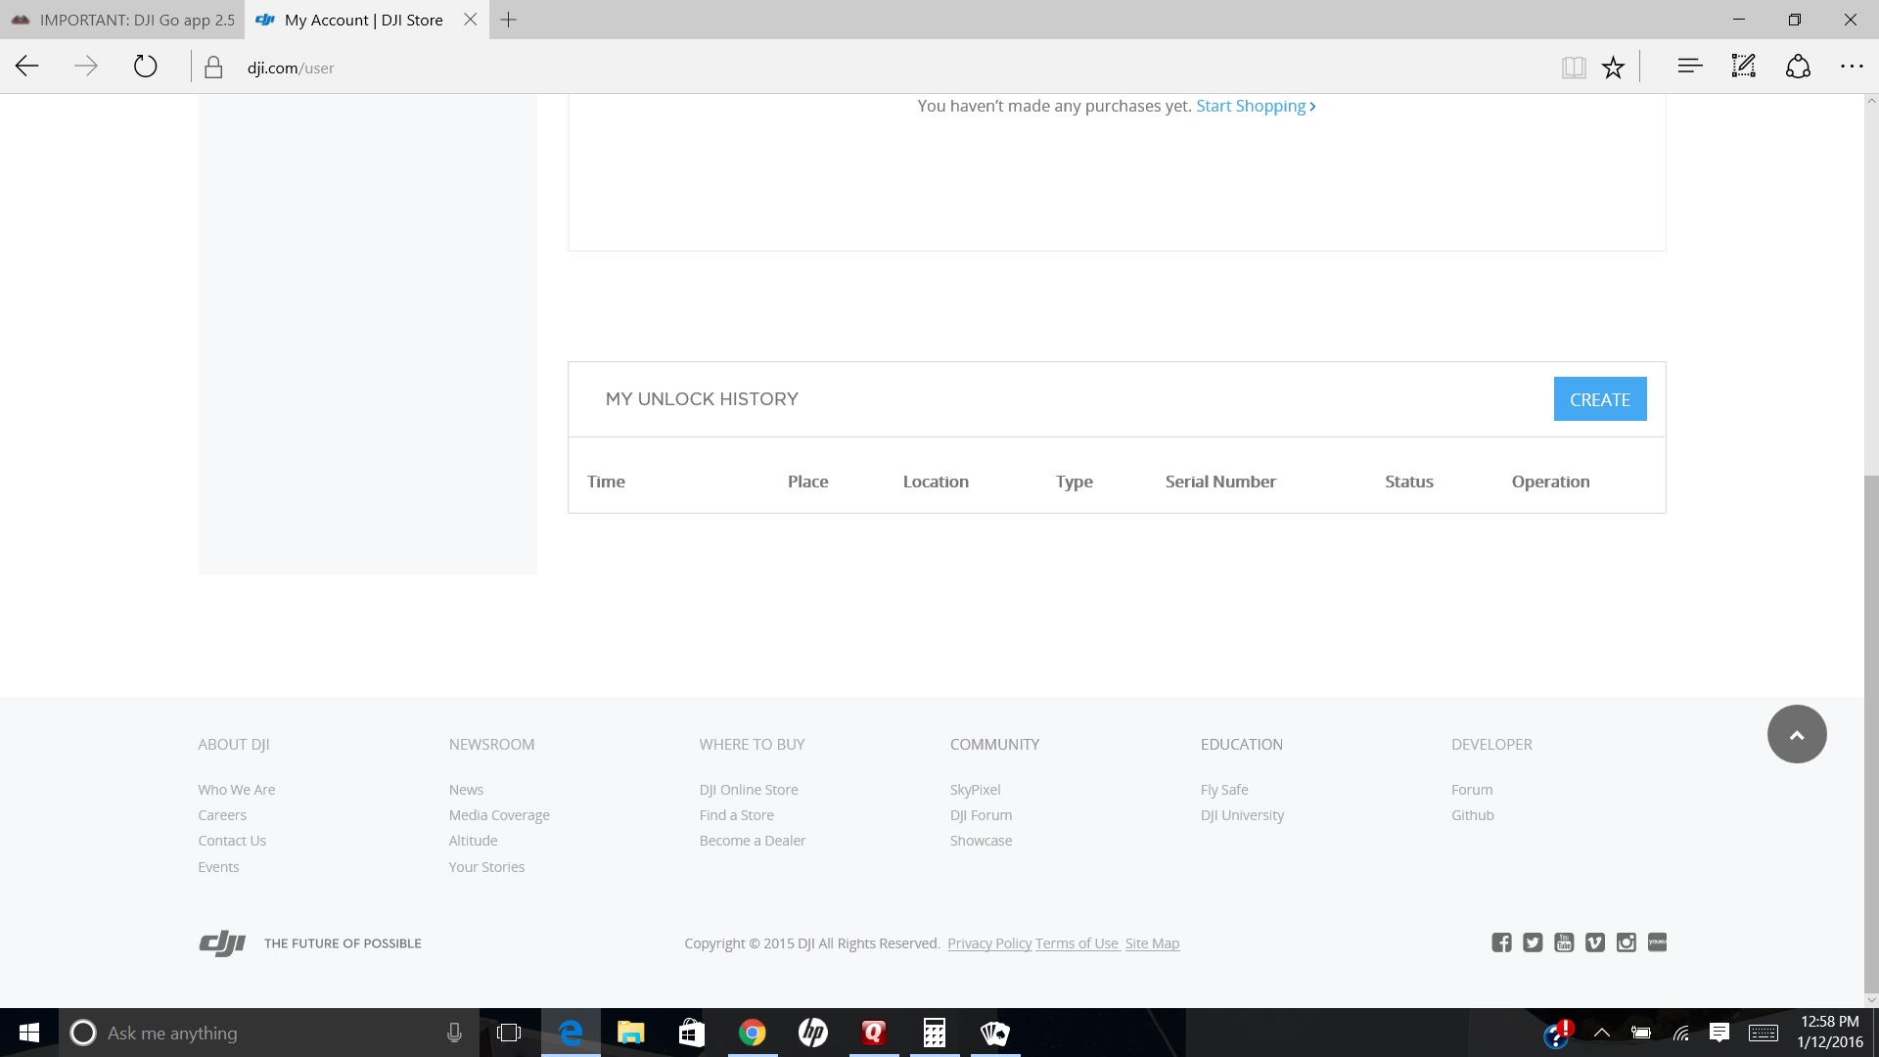Open the Showcase link
Image resolution: width=1879 pixels, height=1057 pixels.
click(981, 841)
